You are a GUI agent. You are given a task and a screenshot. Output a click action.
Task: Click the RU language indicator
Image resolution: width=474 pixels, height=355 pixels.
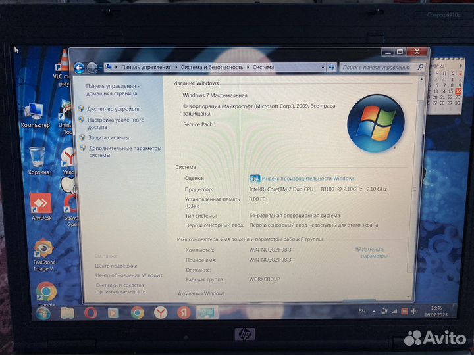[362, 310]
